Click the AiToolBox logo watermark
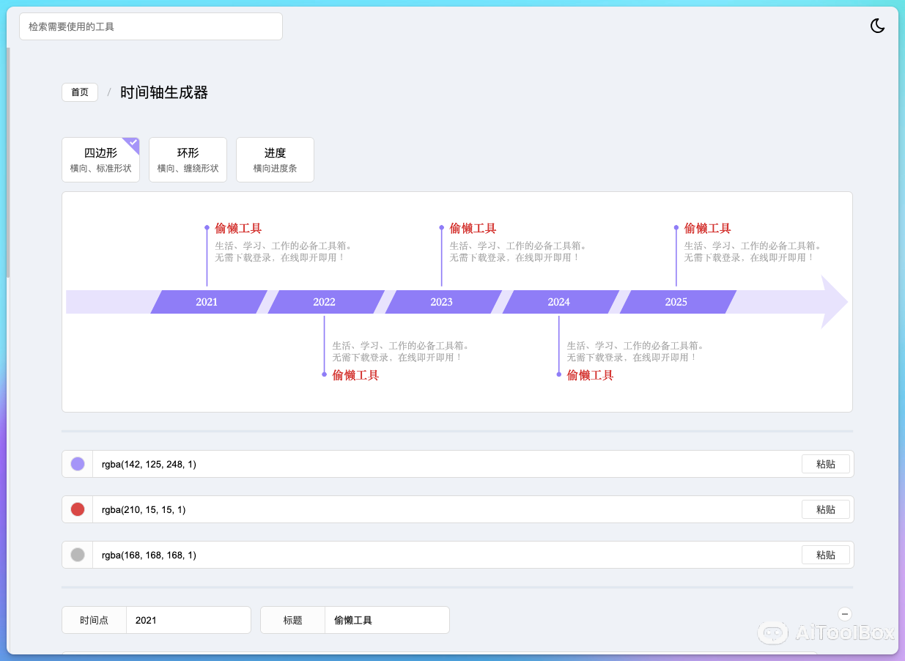Image resolution: width=905 pixels, height=661 pixels. coord(827,633)
